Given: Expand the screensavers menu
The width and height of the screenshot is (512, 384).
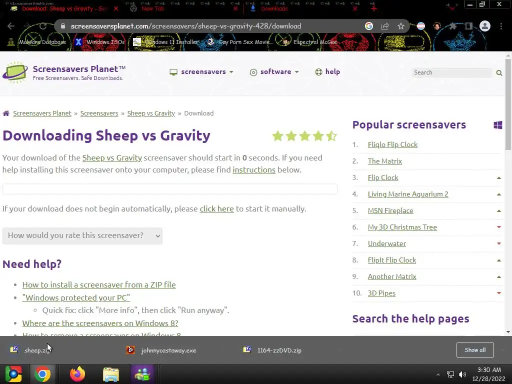Looking at the screenshot, I should pos(201,72).
